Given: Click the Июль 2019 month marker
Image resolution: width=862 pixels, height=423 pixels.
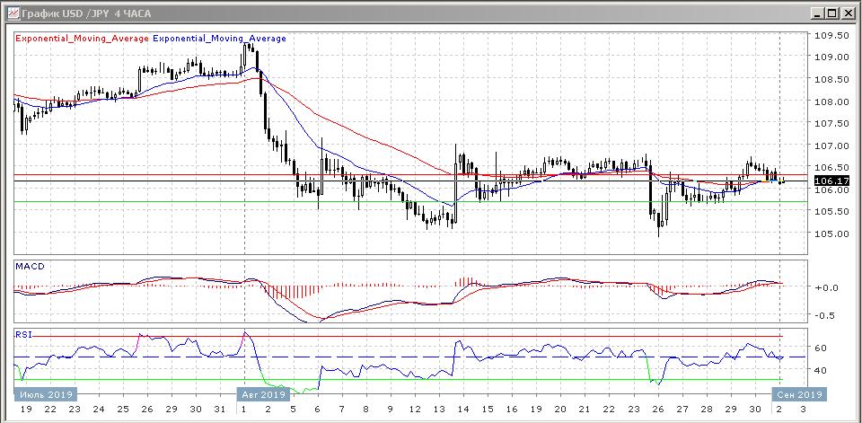Looking at the screenshot, I should 45,393.
